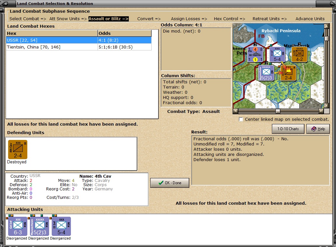
Task: Click the 'Defender loses 1 unit.' result line
Action: coord(217,160)
